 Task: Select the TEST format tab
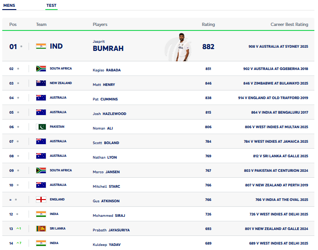click(51, 6)
